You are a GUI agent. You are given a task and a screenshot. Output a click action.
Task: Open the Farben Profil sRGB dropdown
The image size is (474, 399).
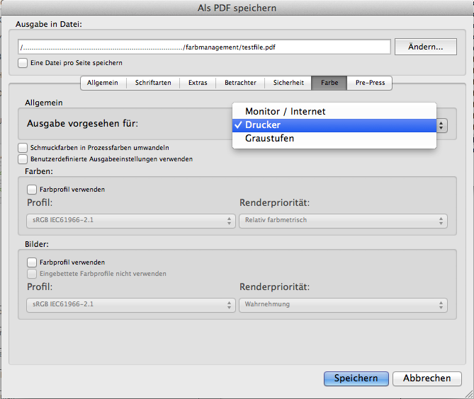click(x=131, y=221)
